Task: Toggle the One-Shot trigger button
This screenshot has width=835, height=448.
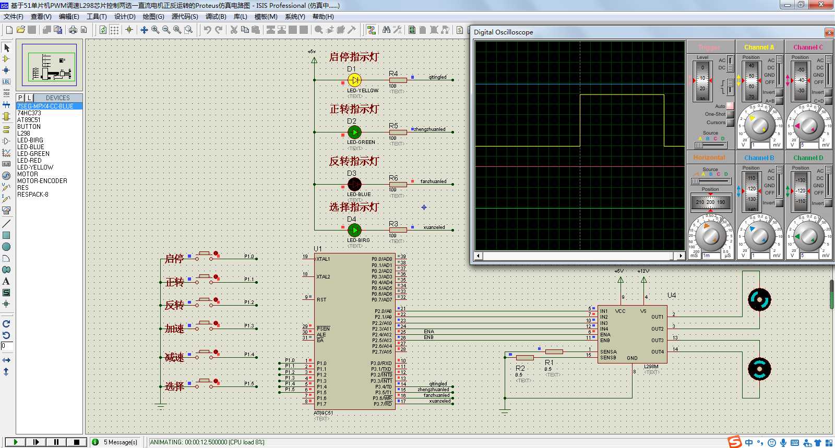Action: 730,114
